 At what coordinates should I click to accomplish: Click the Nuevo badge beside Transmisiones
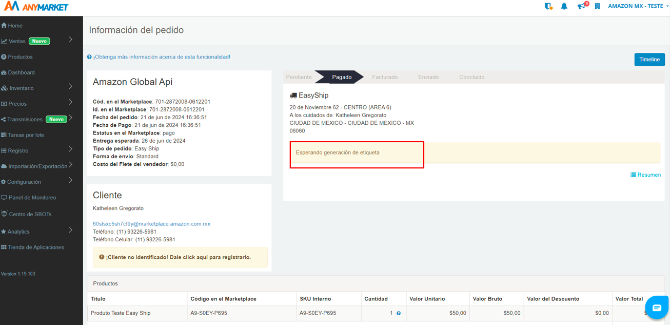coord(56,119)
